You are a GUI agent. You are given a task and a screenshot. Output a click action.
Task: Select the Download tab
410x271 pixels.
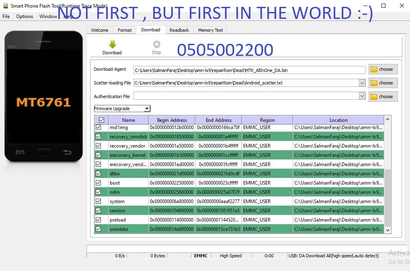click(151, 30)
